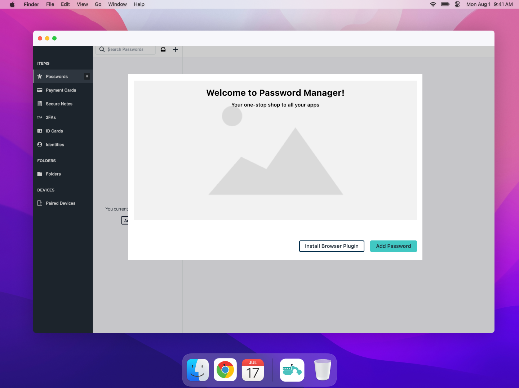519x388 pixels.
Task: Click the import inbox icon next to search
Action: (163, 49)
